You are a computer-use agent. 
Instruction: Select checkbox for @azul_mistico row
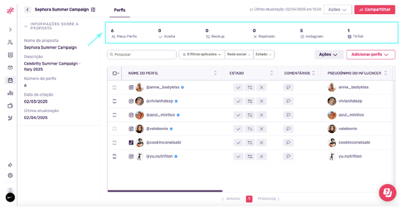coord(115,115)
